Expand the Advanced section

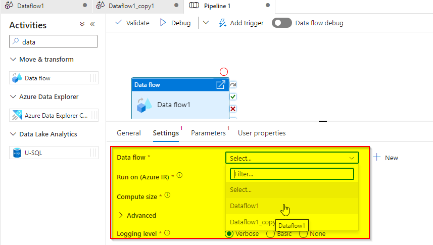pyautogui.click(x=137, y=215)
